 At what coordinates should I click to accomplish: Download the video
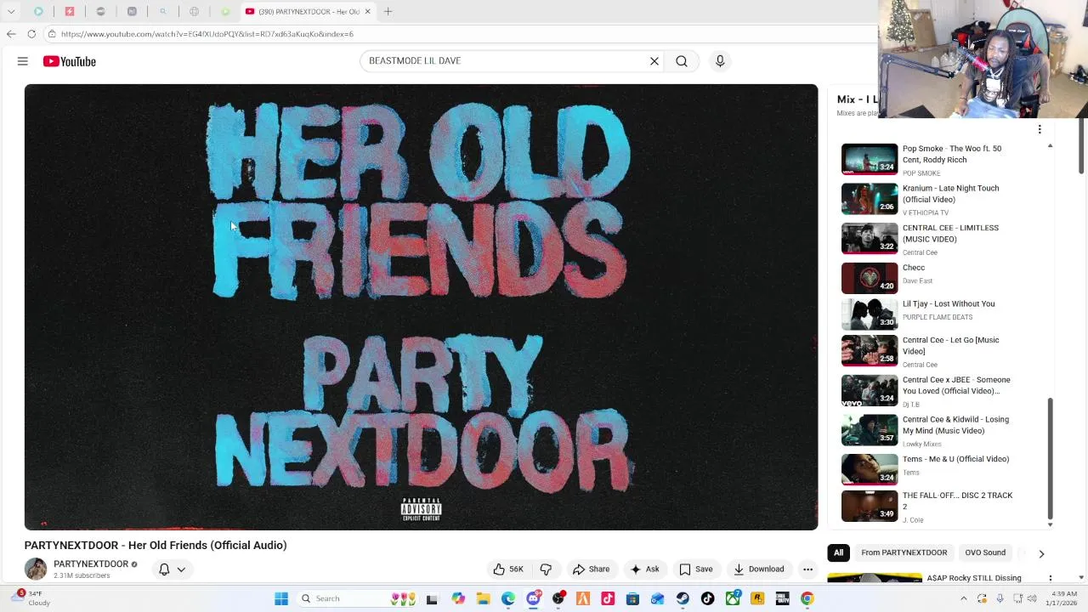point(758,569)
